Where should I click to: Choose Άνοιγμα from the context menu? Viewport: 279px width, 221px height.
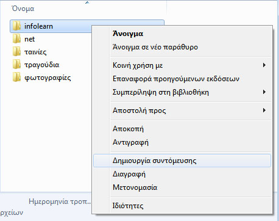182,34
